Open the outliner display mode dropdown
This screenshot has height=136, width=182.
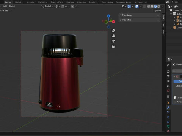pos(169,6)
